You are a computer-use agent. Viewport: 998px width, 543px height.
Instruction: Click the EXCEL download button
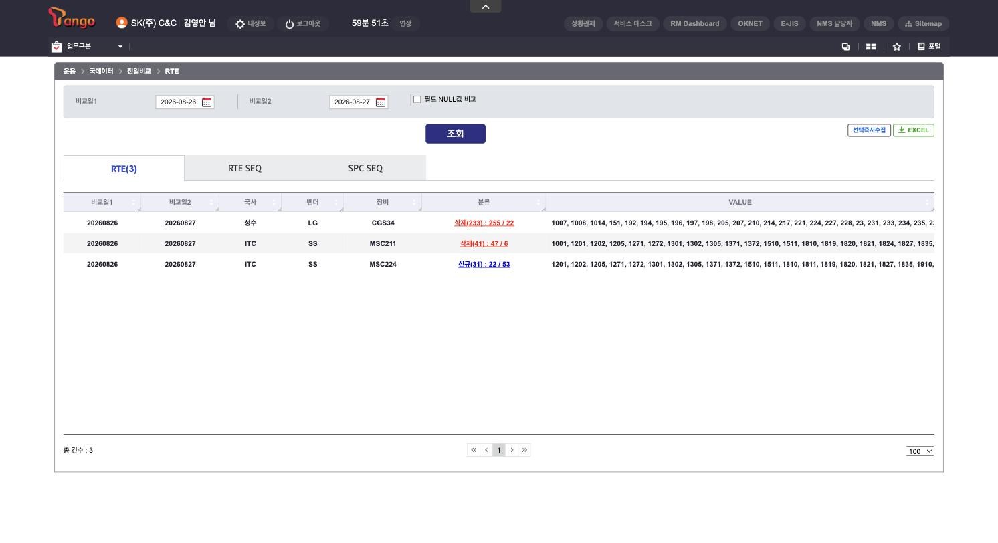914,130
